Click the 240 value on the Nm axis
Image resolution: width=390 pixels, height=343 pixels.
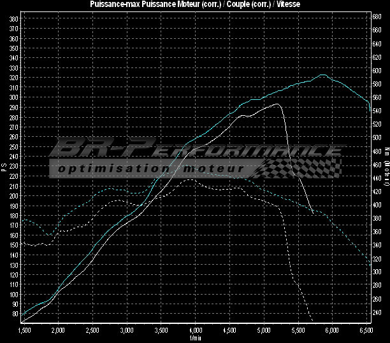tap(377, 312)
